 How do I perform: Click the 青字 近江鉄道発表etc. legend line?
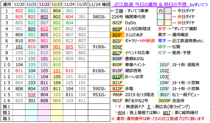[x=181, y=41]
